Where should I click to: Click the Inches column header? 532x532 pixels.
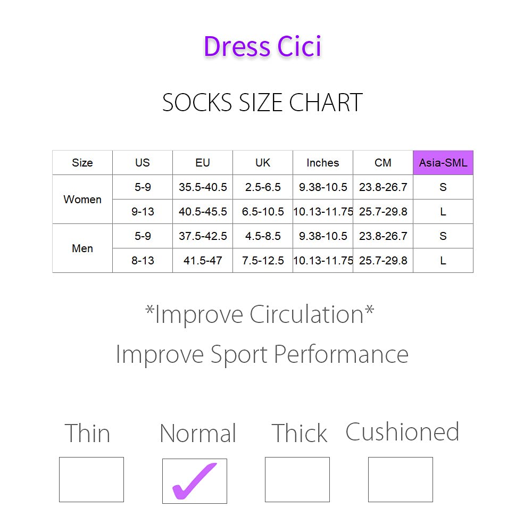(323, 163)
